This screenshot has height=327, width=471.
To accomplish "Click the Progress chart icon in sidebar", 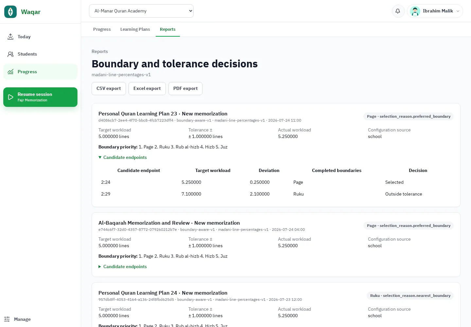I will (x=10, y=72).
